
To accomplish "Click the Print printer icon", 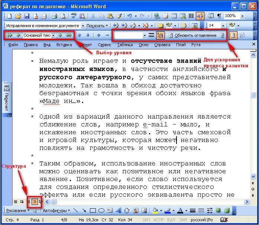I will tap(54, 16).
